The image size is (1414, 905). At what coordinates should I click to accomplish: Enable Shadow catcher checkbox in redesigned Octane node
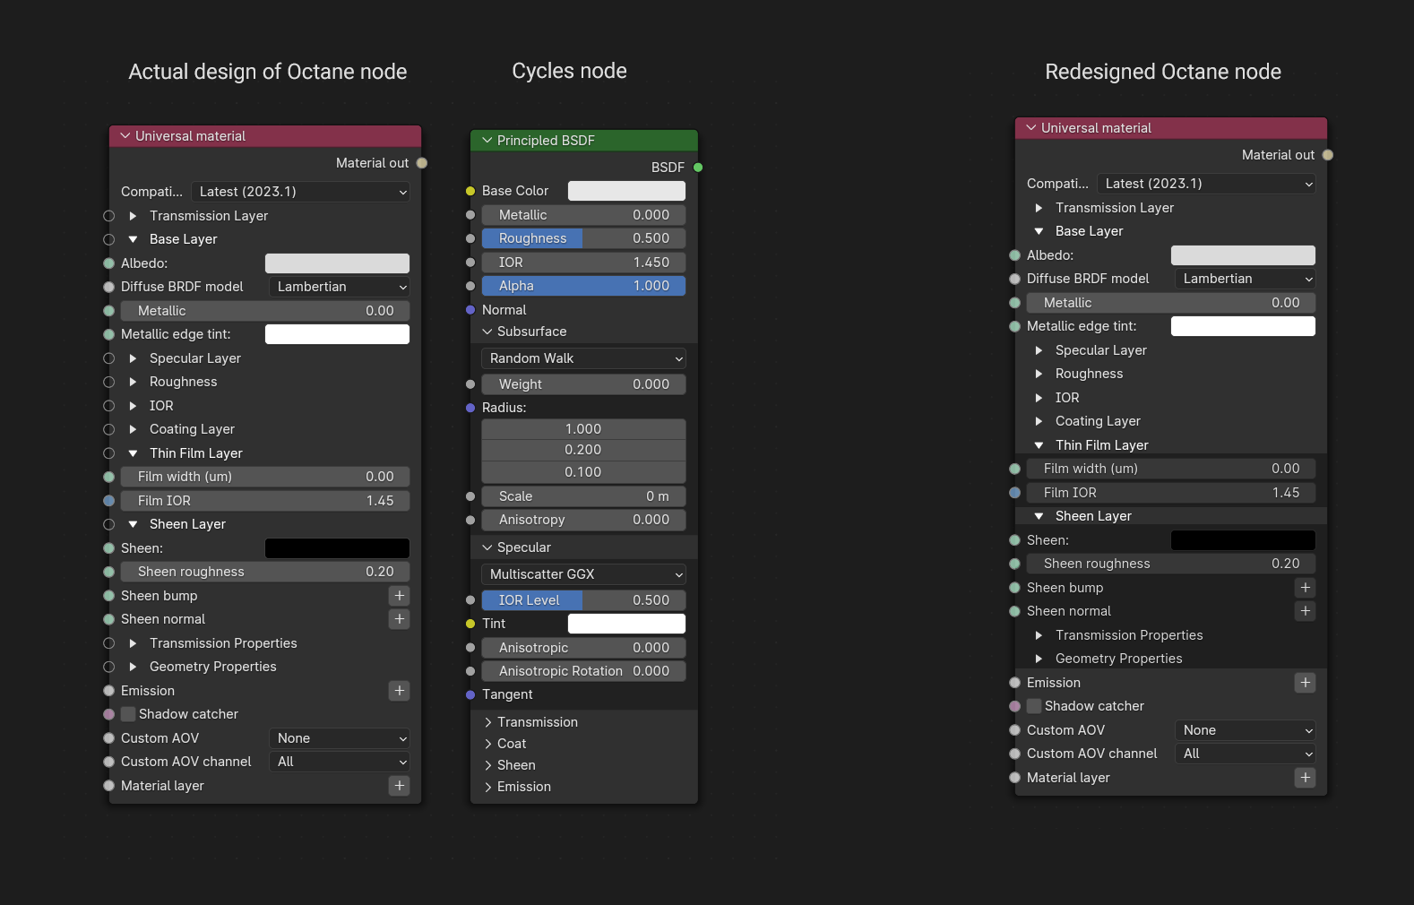(1034, 706)
